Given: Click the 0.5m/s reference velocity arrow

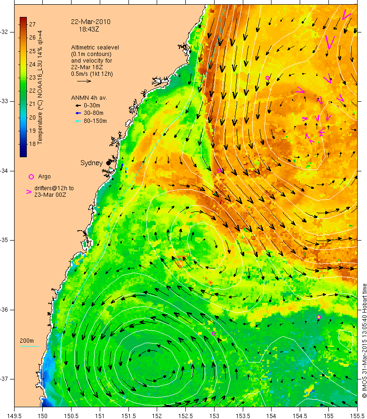Looking at the screenshot, I should point(84,81).
